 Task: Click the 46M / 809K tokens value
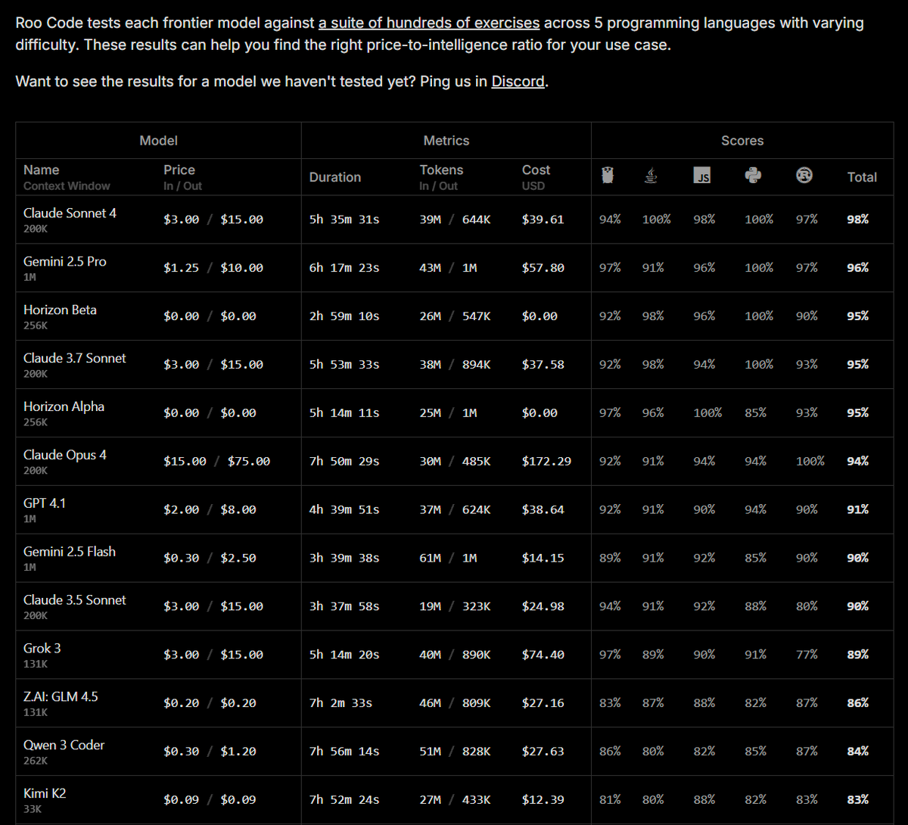pos(455,703)
